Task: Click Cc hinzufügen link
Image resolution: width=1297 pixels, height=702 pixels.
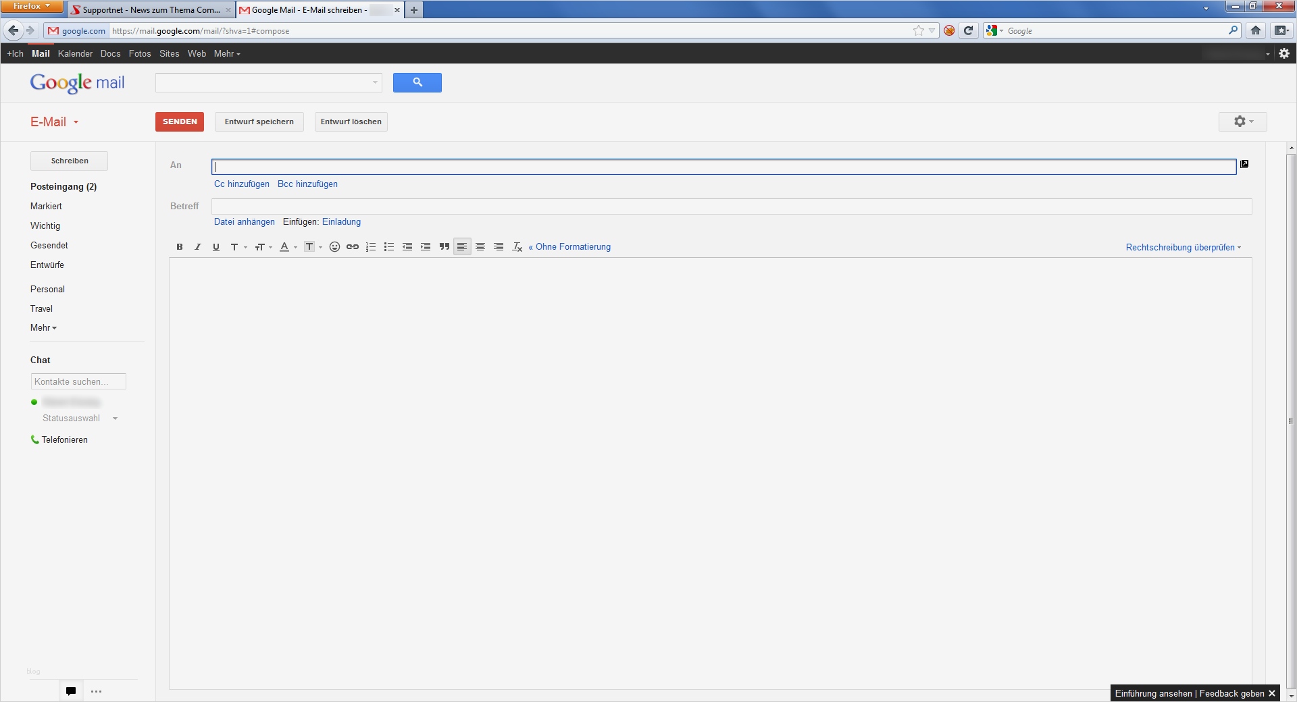Action: tap(242, 184)
